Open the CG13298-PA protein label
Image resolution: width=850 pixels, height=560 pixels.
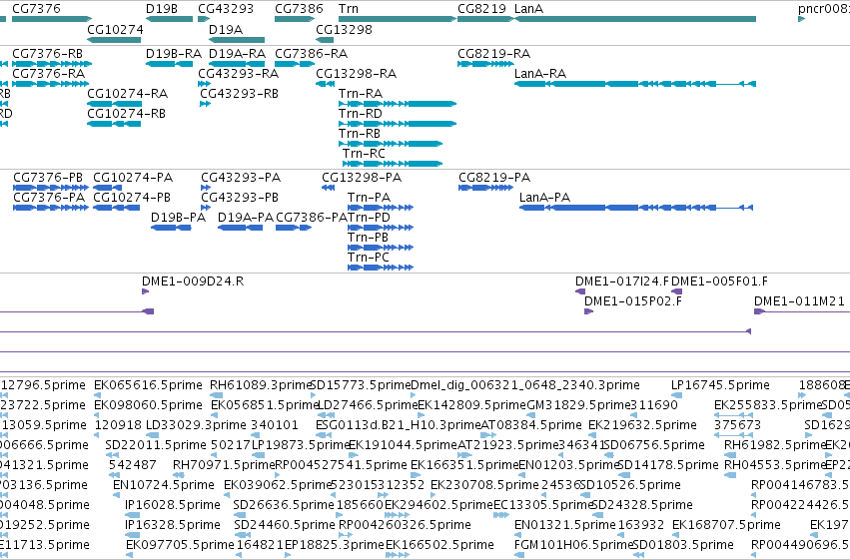[x=362, y=178]
